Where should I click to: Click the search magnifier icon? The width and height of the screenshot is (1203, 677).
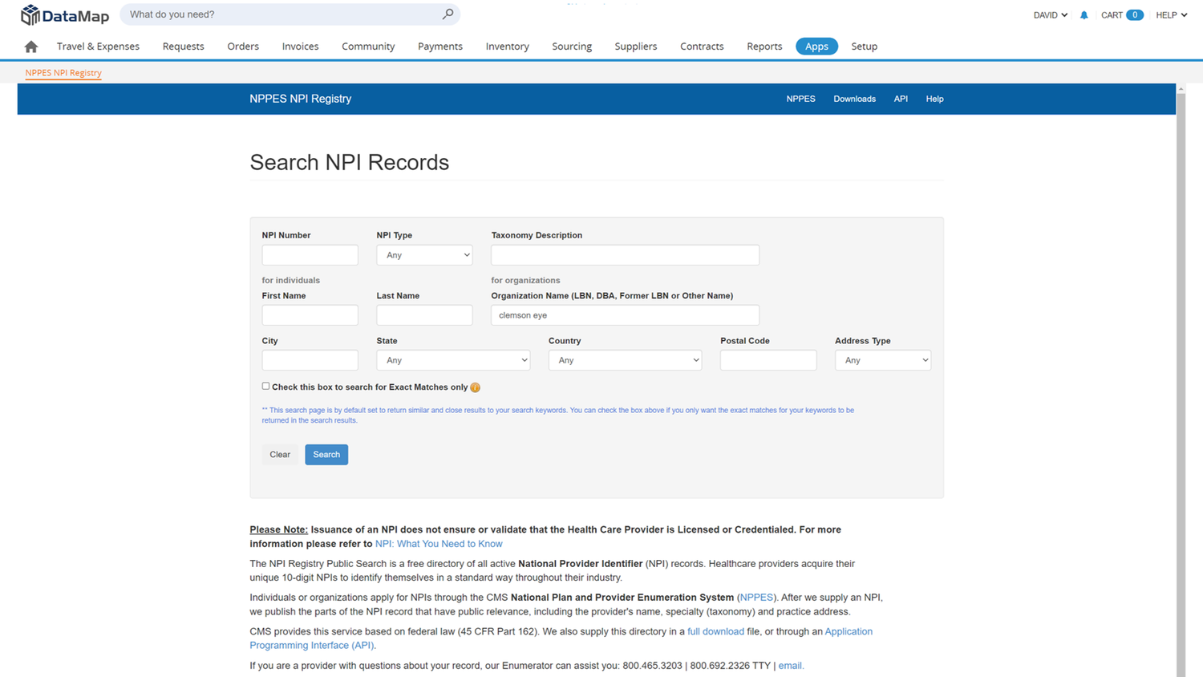(448, 14)
